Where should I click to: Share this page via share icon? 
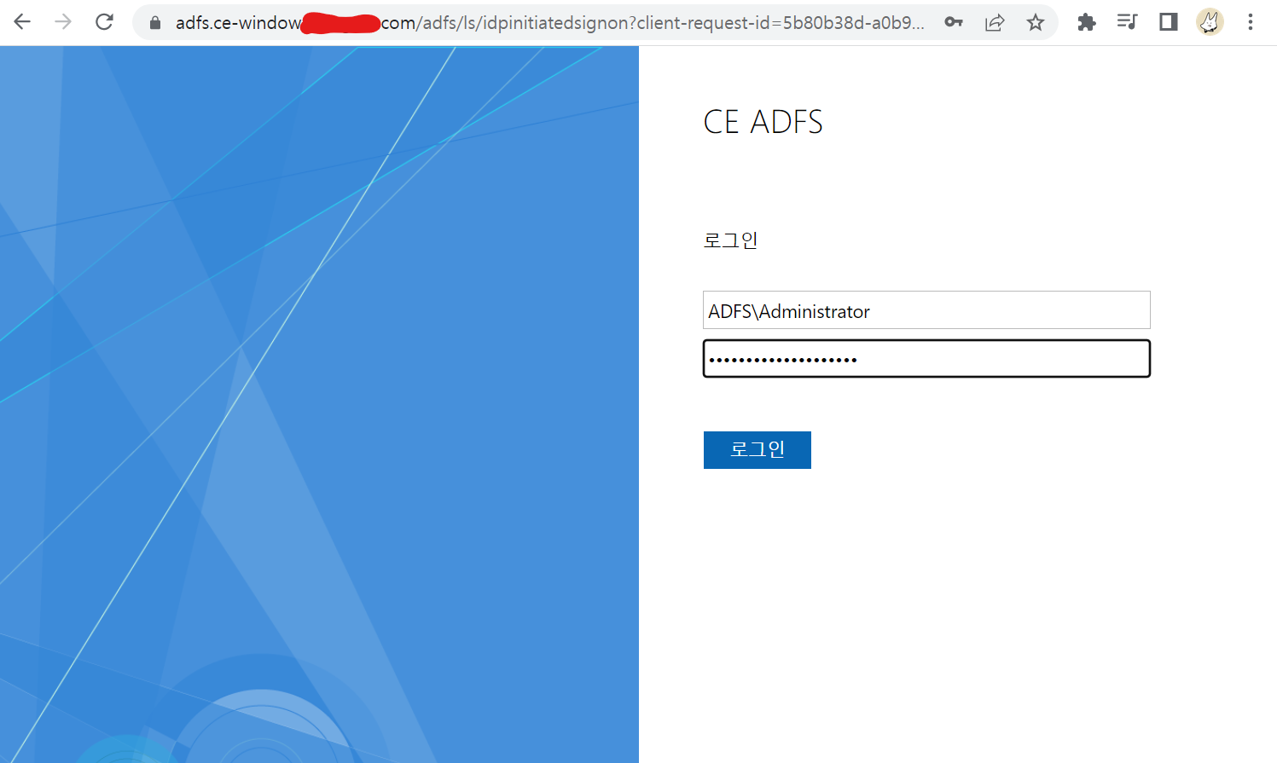pyautogui.click(x=995, y=22)
